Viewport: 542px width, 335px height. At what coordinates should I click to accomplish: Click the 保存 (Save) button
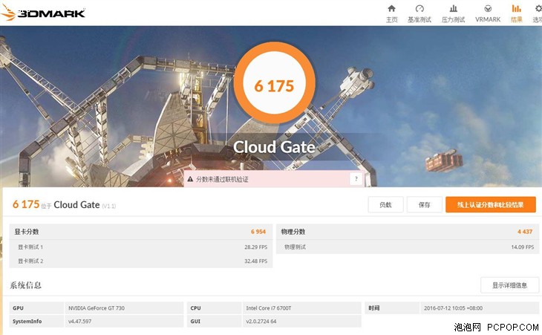pyautogui.click(x=424, y=205)
